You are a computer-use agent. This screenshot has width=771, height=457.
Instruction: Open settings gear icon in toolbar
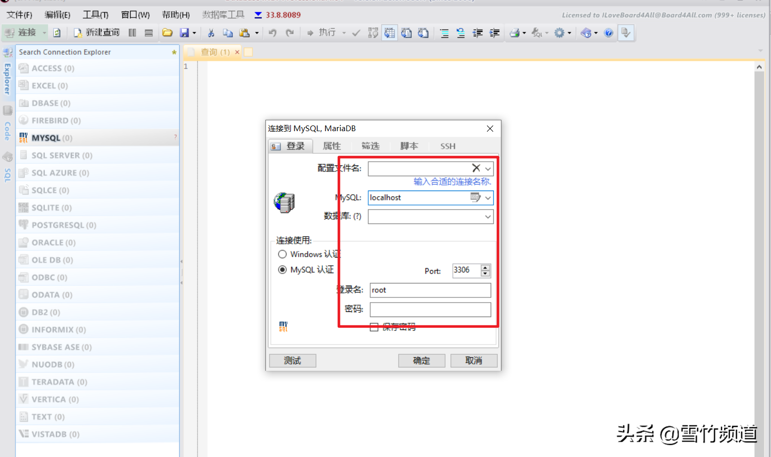click(x=559, y=33)
